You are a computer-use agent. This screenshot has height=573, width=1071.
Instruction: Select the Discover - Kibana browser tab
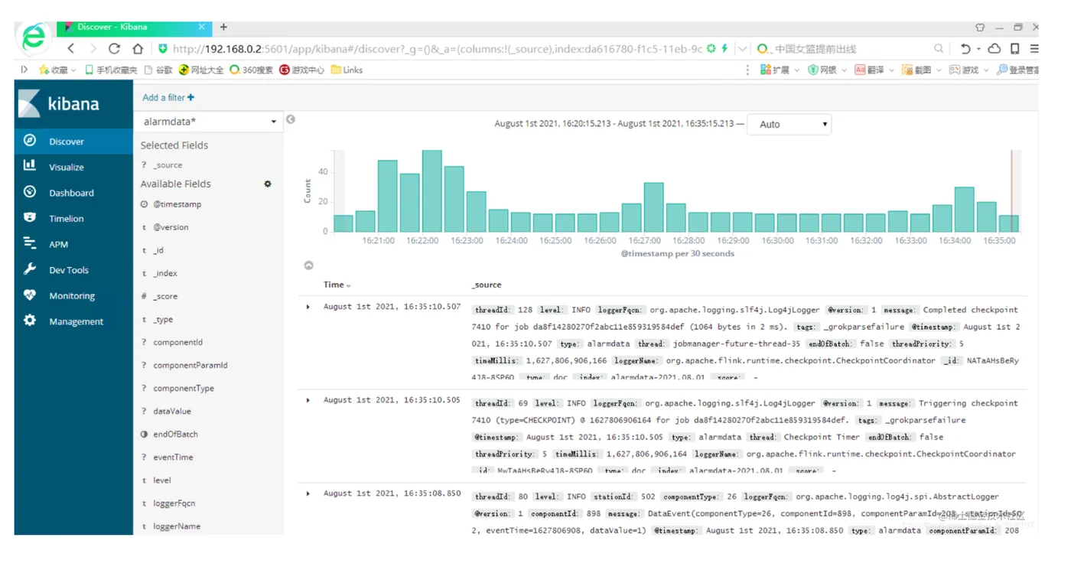pyautogui.click(x=134, y=27)
